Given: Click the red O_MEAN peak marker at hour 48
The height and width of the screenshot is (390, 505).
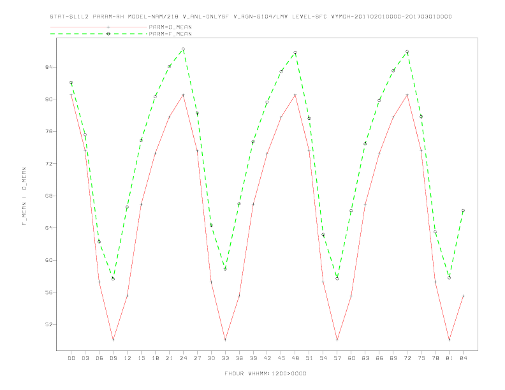Looking at the screenshot, I should 295,95.
